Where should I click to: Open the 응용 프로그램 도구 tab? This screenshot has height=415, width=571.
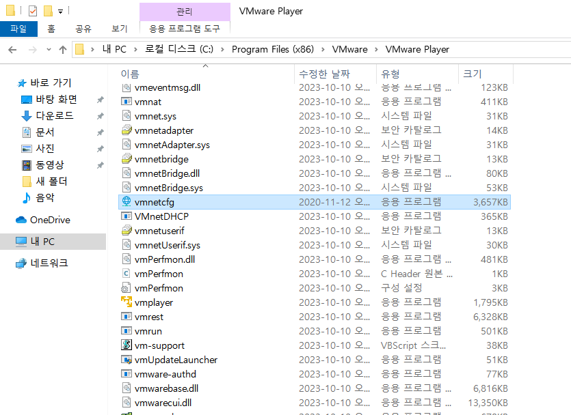(185, 29)
